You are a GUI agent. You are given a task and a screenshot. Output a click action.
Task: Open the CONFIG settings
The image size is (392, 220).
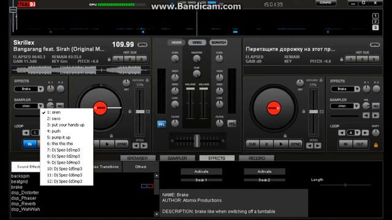(x=325, y=2)
